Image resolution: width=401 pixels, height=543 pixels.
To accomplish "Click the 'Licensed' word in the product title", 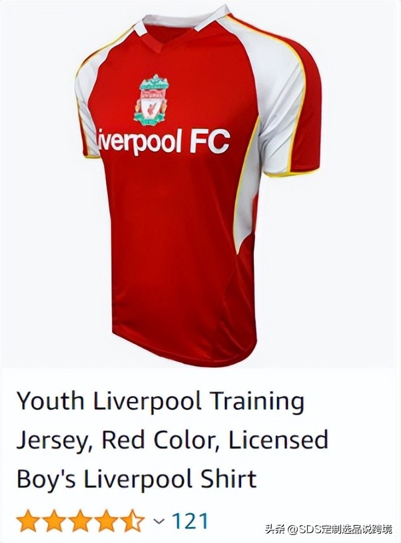I will coord(278,440).
